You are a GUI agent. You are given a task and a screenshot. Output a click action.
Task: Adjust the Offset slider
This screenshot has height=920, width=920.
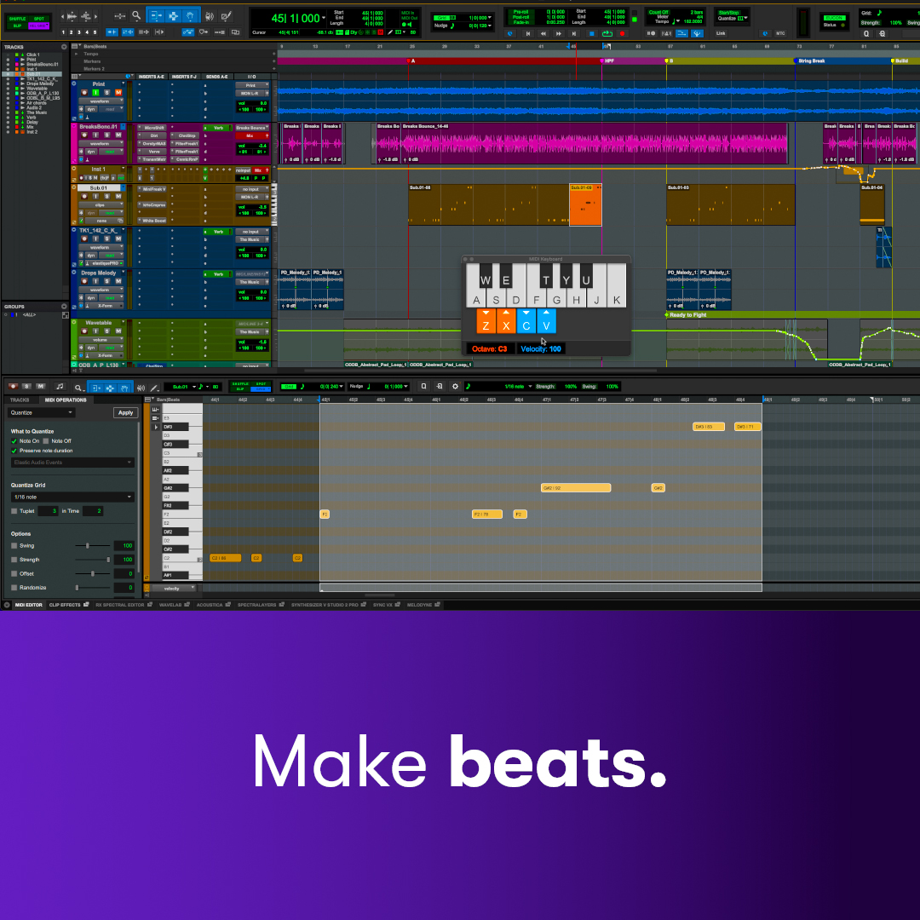[x=93, y=574]
